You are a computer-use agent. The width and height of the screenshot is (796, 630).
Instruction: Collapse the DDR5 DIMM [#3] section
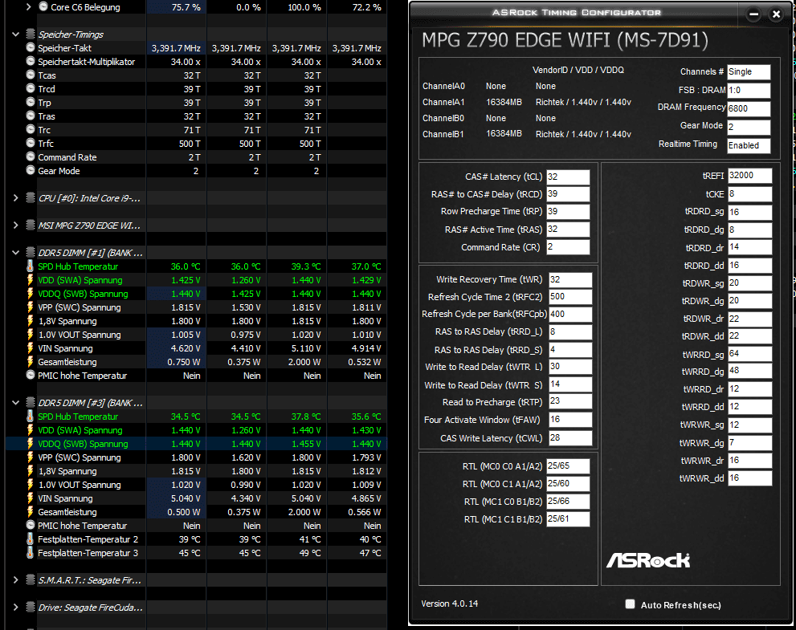pos(16,403)
